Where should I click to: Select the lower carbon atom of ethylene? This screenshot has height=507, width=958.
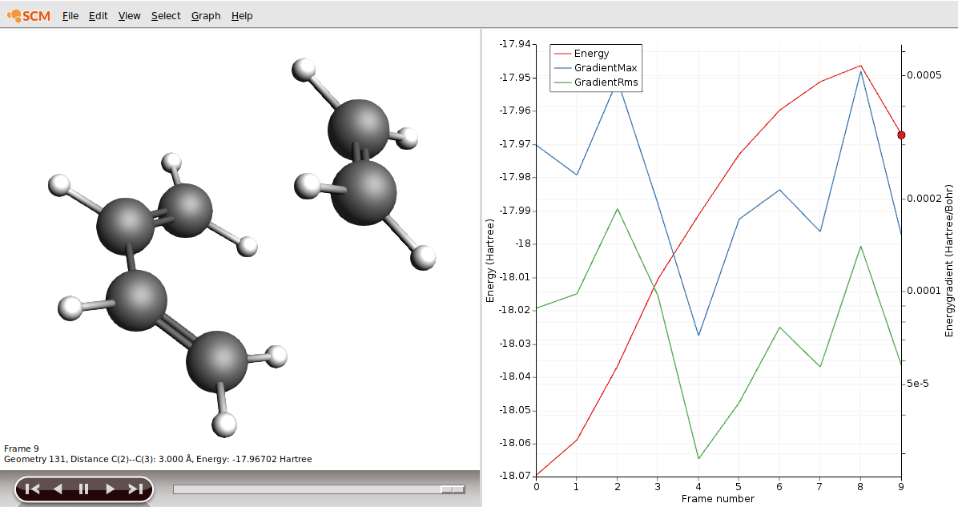click(x=364, y=193)
